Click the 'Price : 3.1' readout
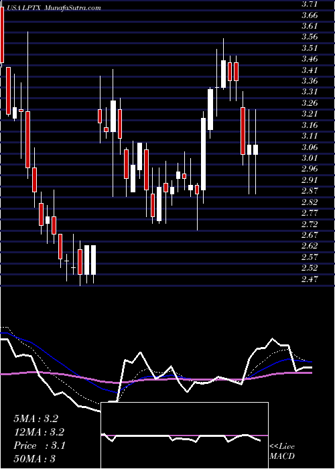Viewport: 335px width, 469px height. 39,446
